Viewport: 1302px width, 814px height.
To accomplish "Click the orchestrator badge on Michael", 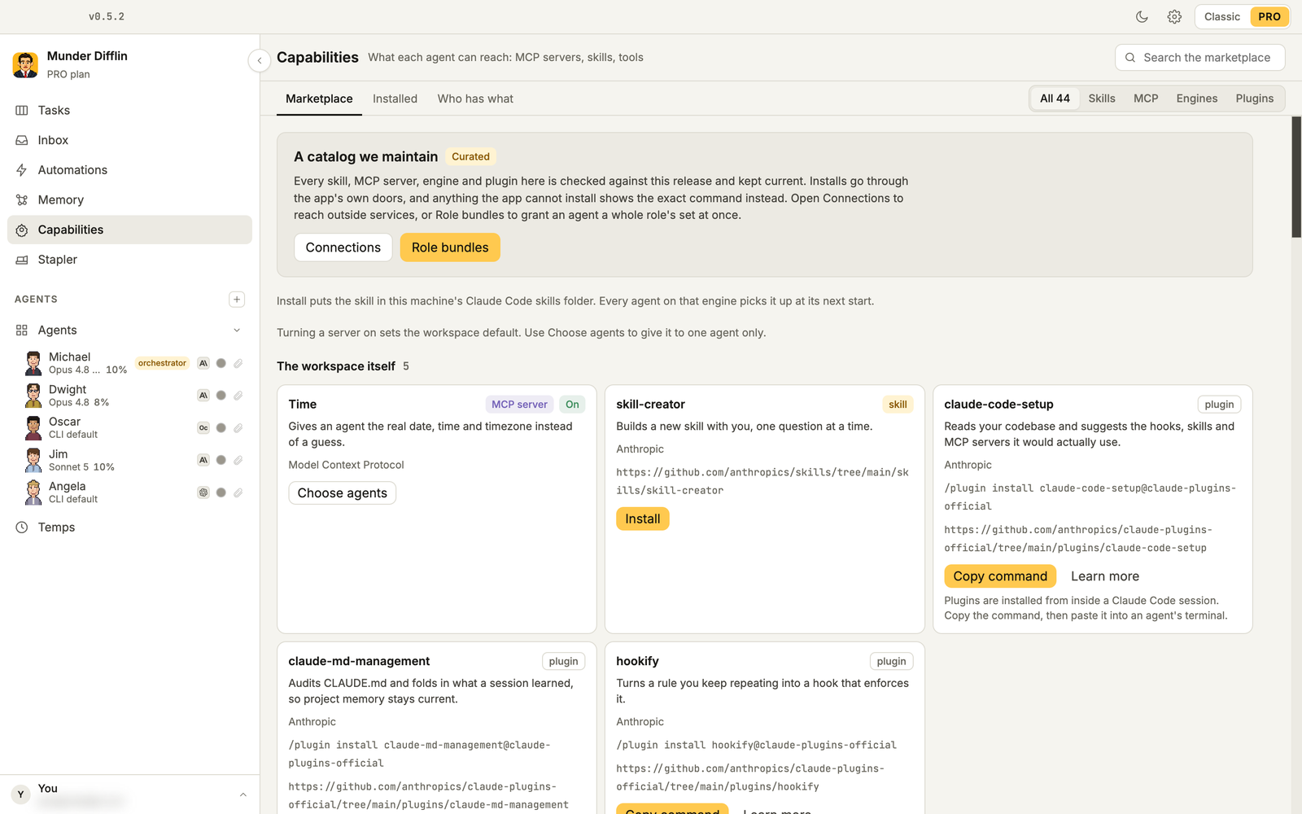I will [x=162, y=363].
